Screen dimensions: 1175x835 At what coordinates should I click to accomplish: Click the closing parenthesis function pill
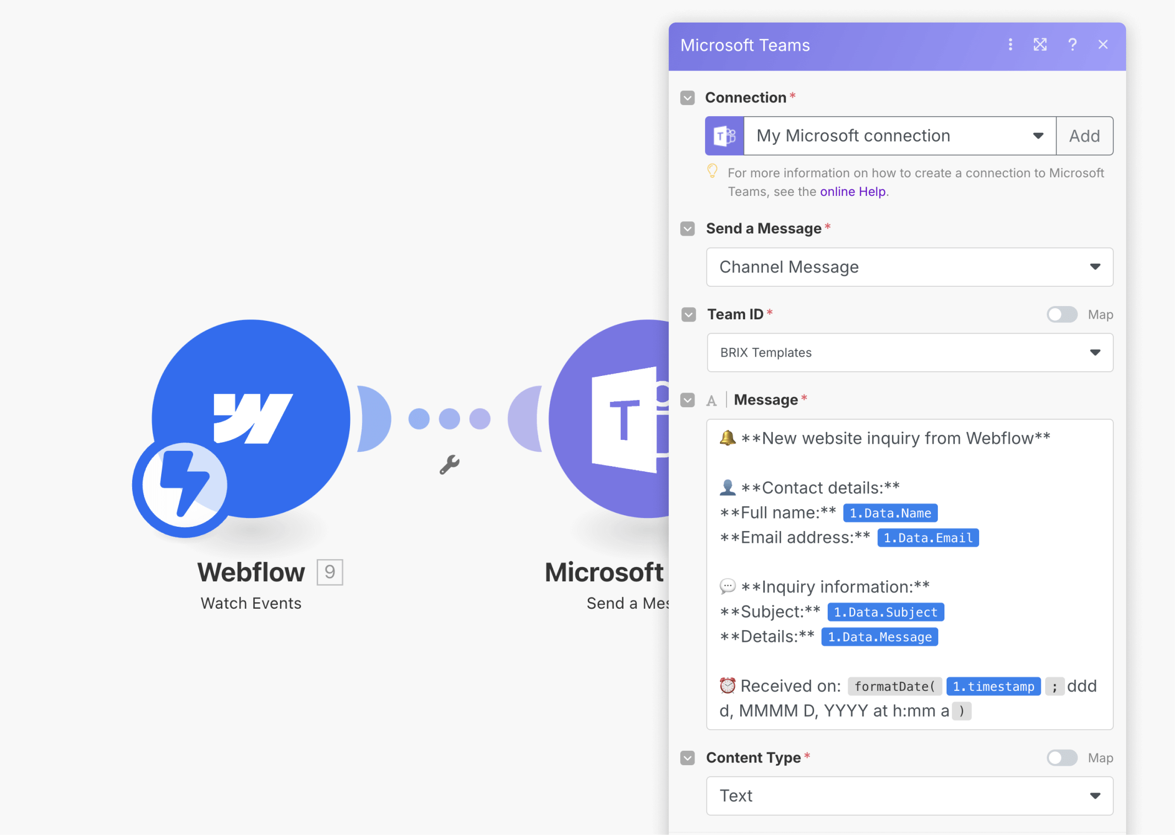[961, 711]
